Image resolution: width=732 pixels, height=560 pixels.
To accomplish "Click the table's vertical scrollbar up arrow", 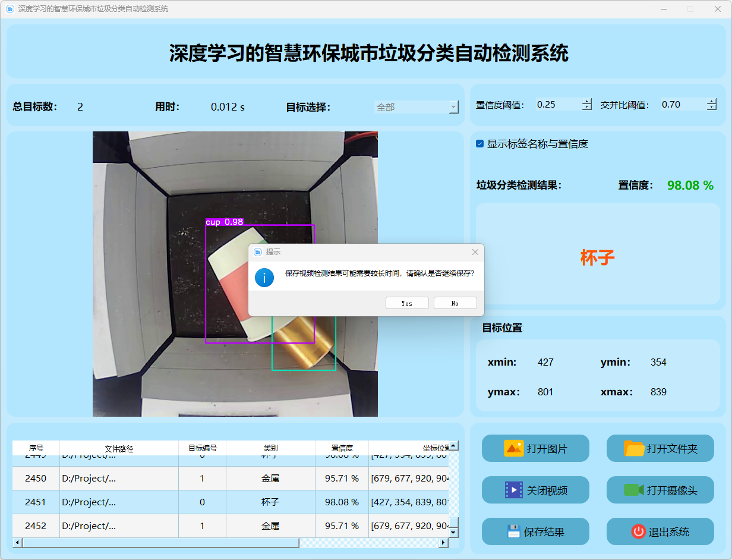I will pos(453,446).
